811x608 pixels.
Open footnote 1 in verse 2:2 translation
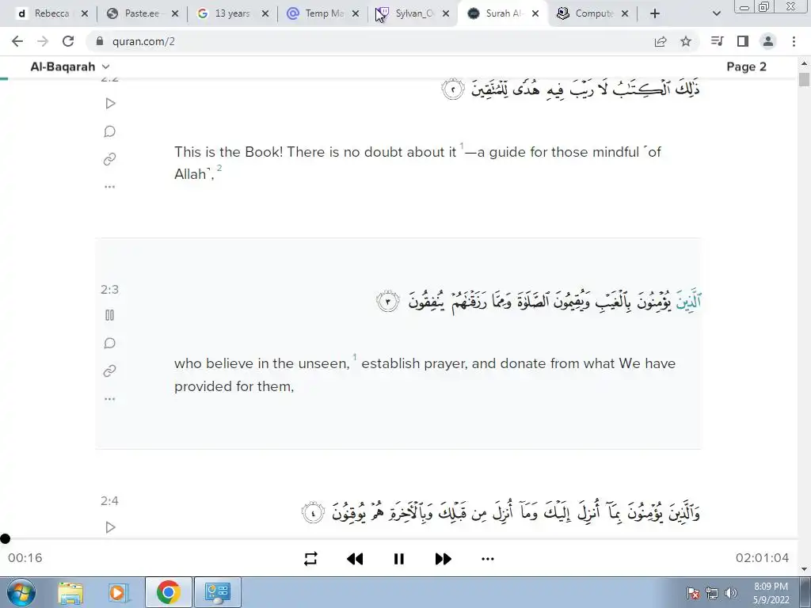pos(462,146)
